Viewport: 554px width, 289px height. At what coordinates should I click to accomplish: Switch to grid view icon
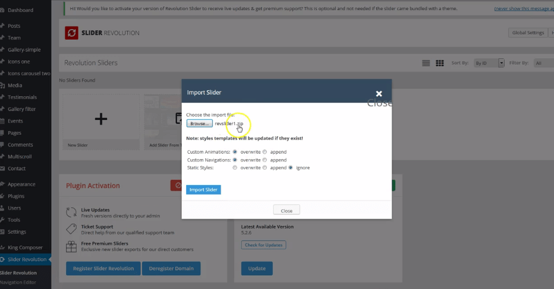440,63
